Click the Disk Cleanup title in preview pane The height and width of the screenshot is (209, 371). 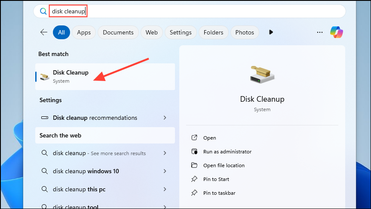(x=262, y=99)
